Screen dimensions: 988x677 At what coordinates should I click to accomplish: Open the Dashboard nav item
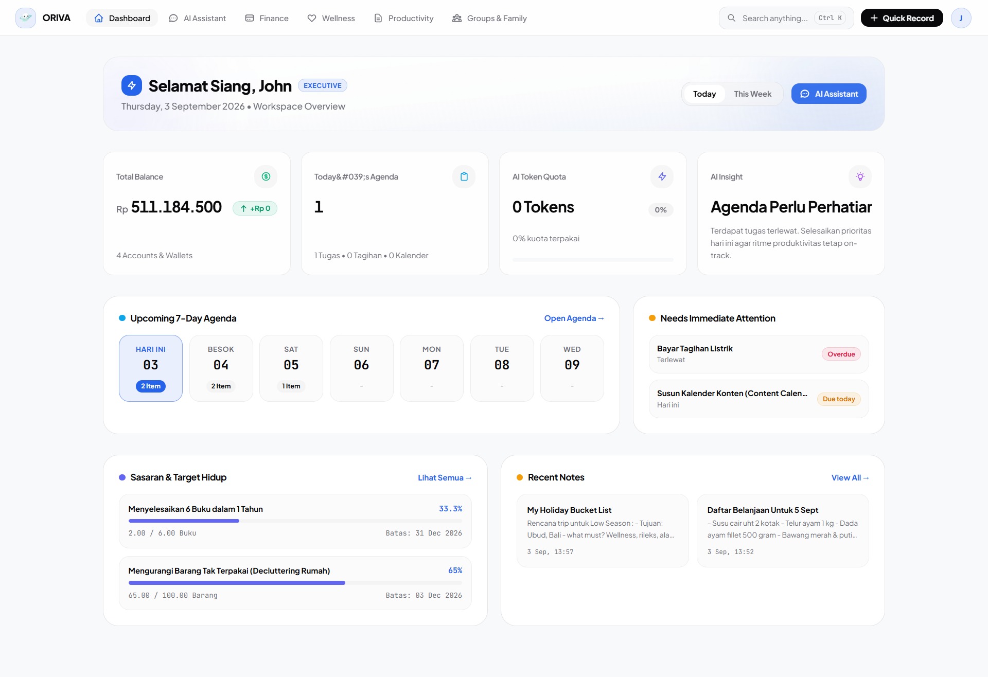[122, 18]
